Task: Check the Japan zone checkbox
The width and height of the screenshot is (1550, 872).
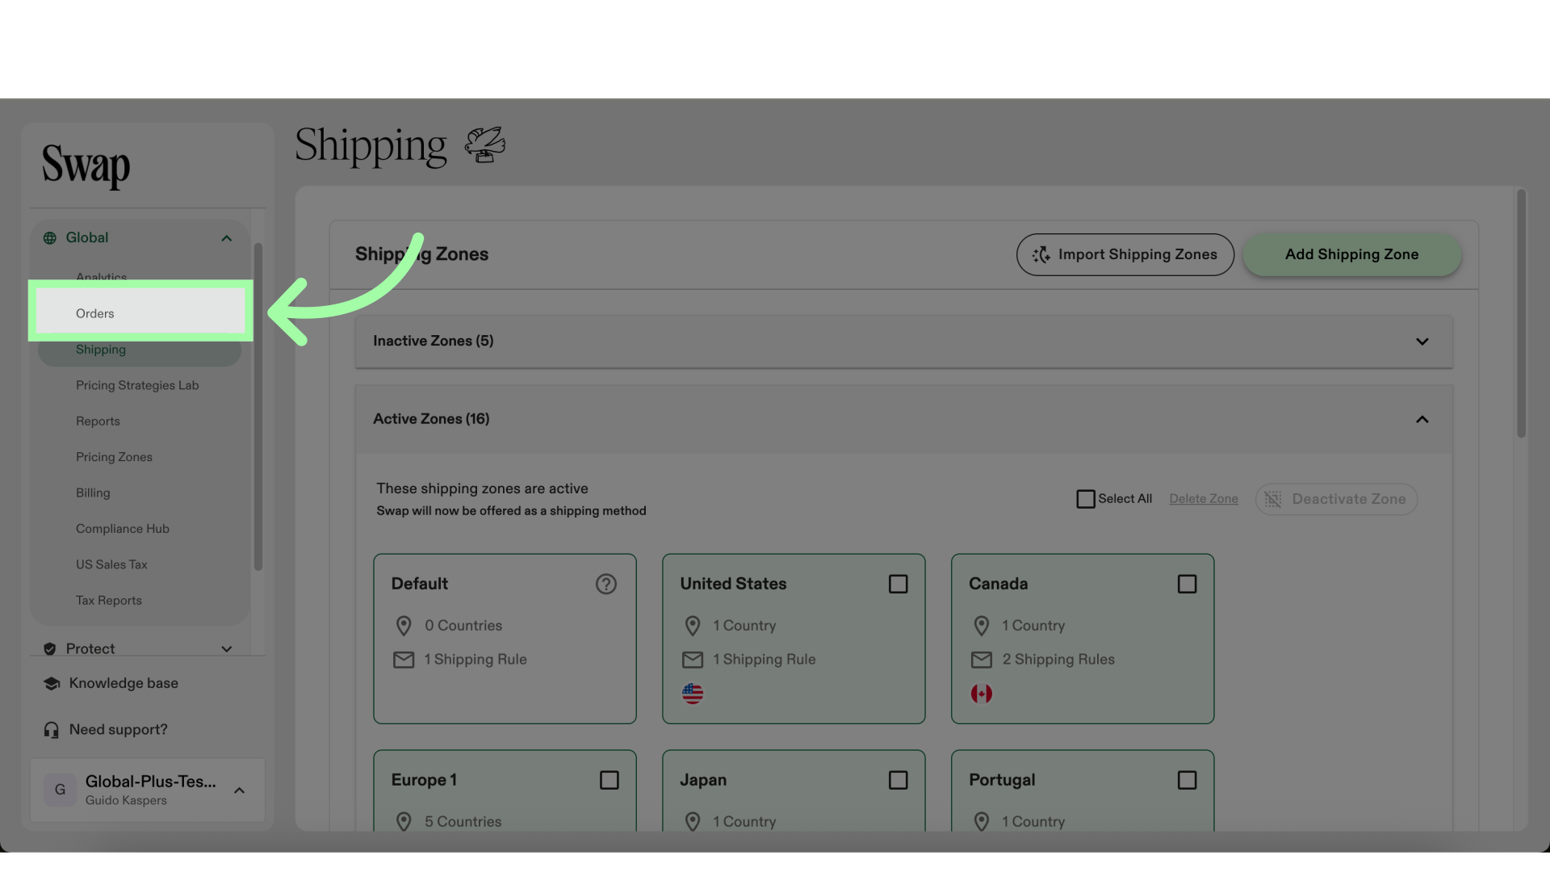Action: tap(899, 780)
